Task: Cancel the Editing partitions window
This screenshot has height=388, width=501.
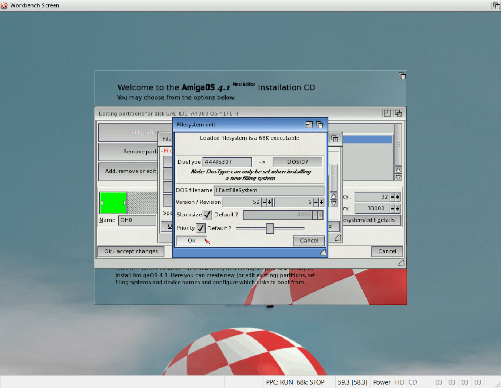Action: tap(387, 252)
